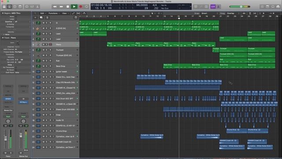
Task: Click Mute button at bottom of Piano strip
Action: pyautogui.click(x=5, y=153)
